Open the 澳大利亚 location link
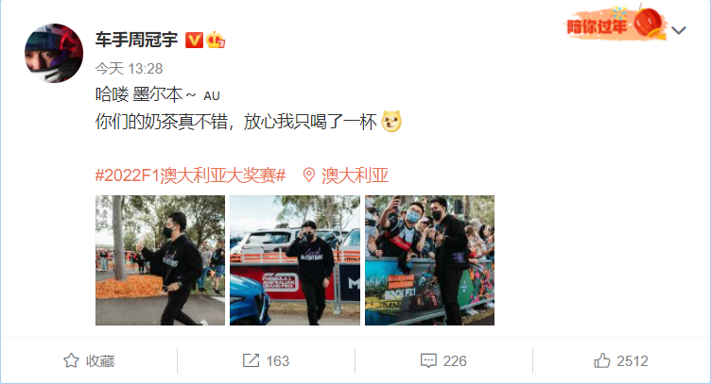This screenshot has height=384, width=711. coord(355,175)
